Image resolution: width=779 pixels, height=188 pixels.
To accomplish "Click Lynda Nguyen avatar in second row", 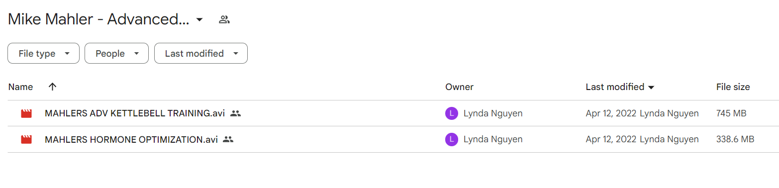I will click(451, 139).
